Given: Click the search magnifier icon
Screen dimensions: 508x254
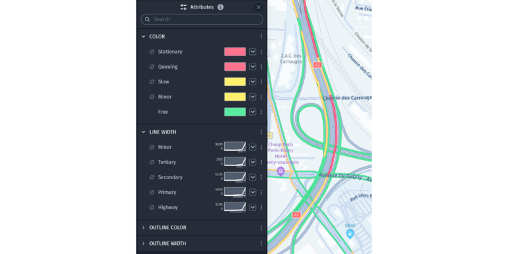Looking at the screenshot, I should [x=148, y=19].
